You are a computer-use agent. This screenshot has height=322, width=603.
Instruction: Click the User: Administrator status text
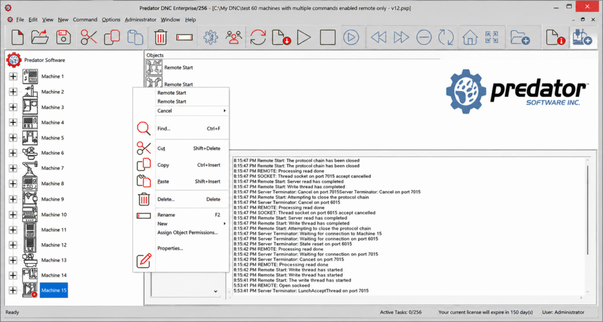(x=563, y=313)
